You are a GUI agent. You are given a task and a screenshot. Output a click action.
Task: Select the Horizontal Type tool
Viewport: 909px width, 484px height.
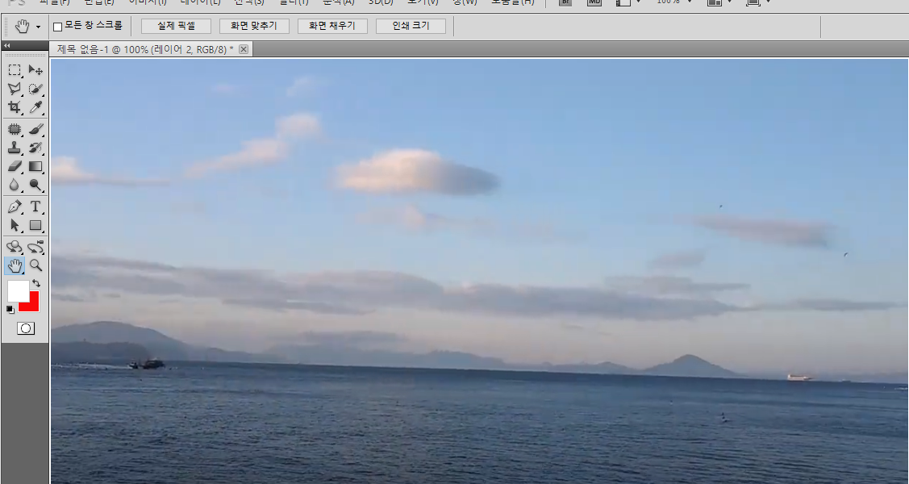coord(36,207)
